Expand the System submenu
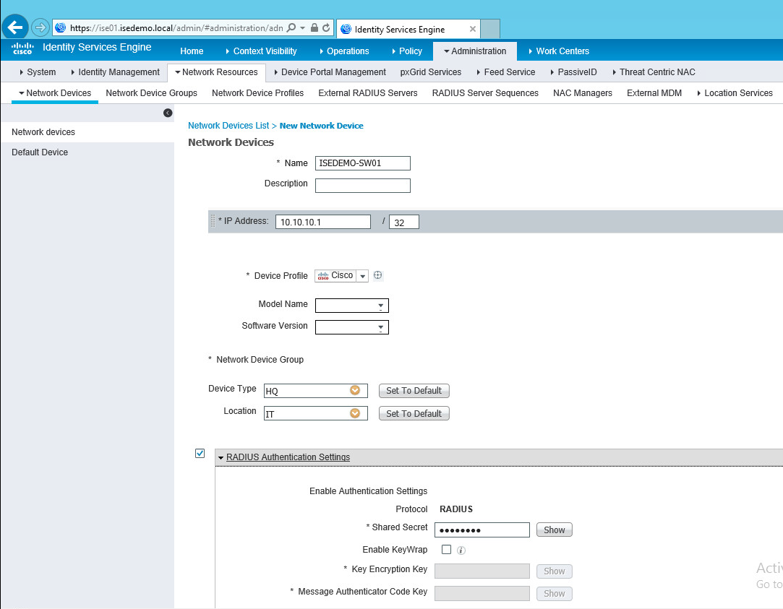The height and width of the screenshot is (609, 783). 38,72
